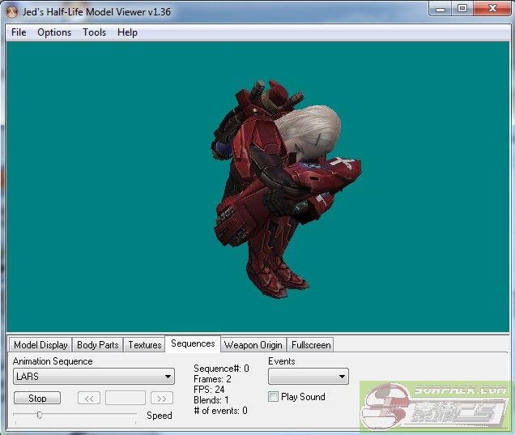Click the Speed slider handle
Viewport: 515px width, 435px height.
(x=39, y=415)
